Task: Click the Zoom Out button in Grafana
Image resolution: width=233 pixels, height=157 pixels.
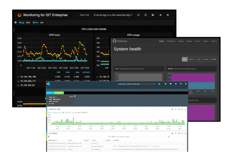Action: [x=84, y=15]
